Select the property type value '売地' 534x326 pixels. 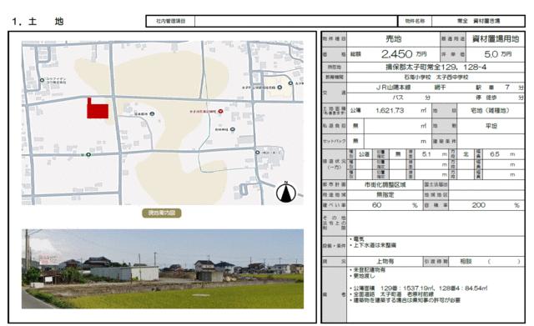click(393, 39)
